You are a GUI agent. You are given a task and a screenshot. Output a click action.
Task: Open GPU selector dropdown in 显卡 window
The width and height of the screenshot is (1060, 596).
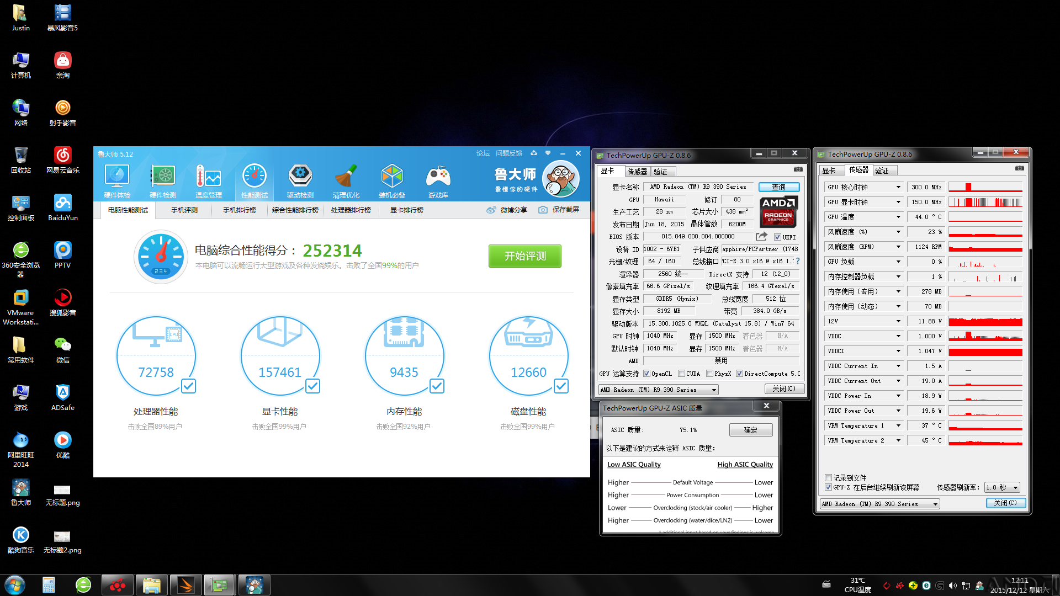tap(658, 390)
